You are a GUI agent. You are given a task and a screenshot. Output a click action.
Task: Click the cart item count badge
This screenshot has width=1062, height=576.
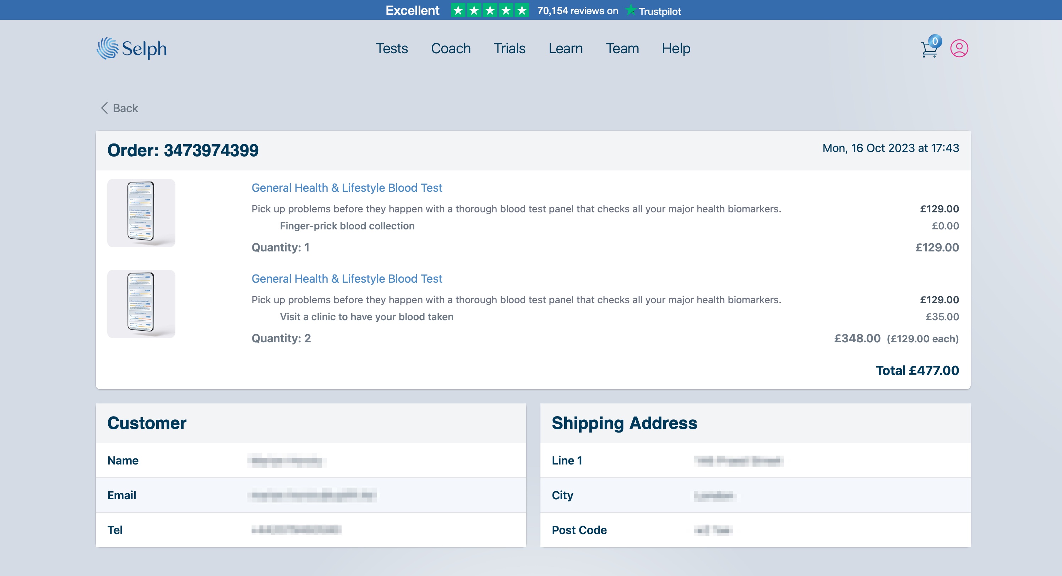[x=935, y=40]
